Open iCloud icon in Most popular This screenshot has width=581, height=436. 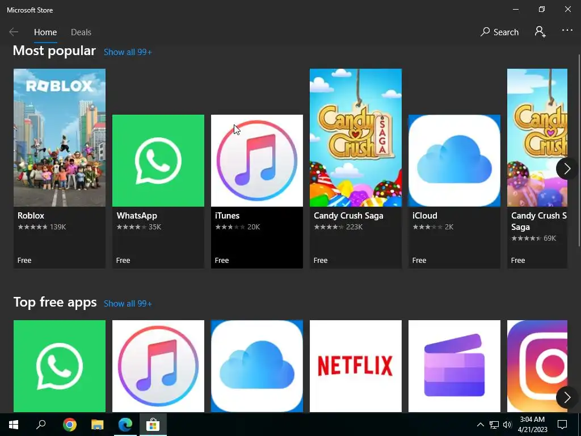pos(454,161)
